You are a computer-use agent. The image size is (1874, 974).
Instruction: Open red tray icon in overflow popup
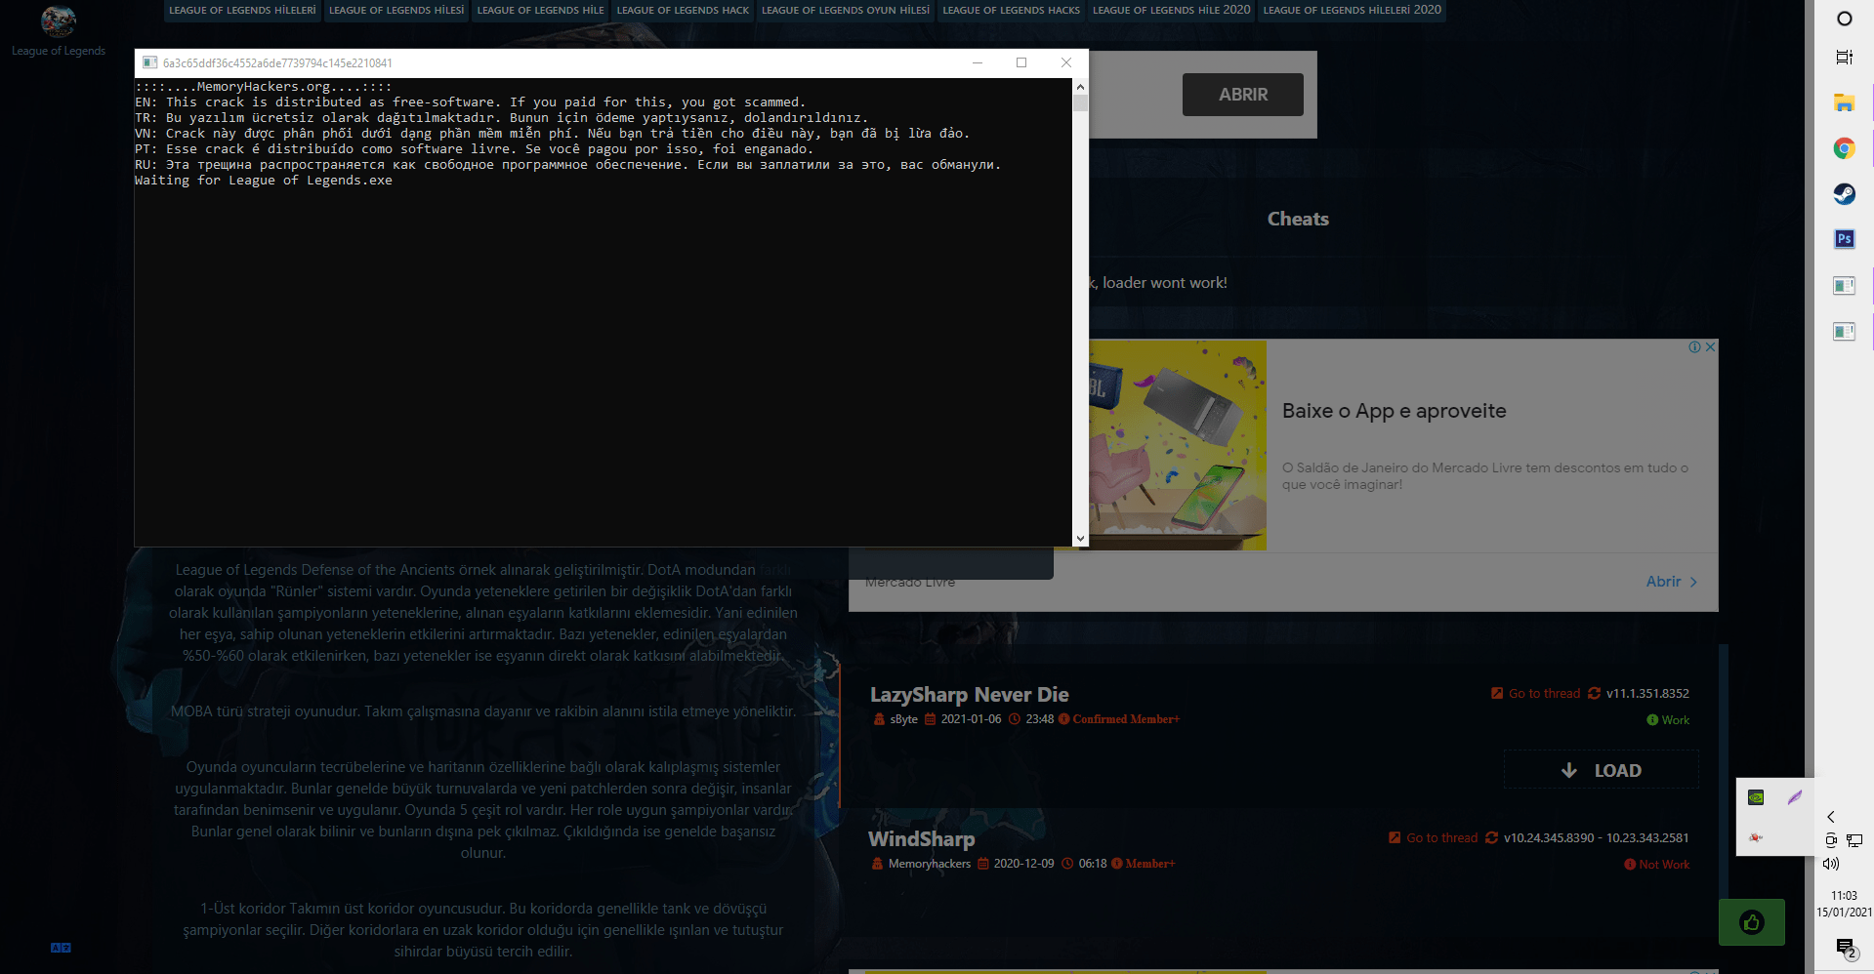click(x=1756, y=837)
